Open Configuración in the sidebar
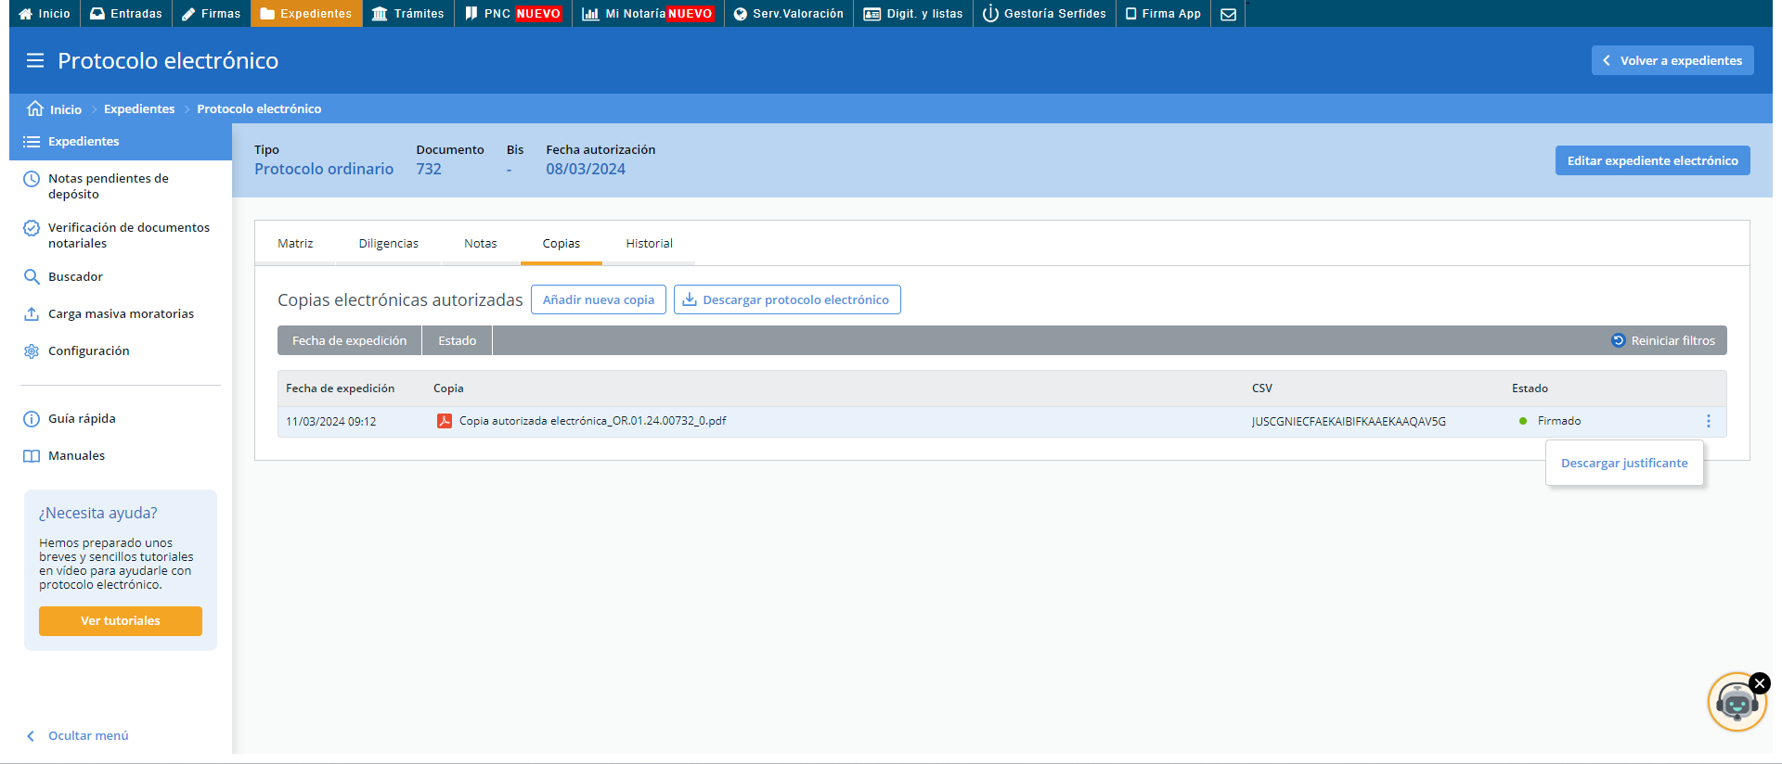The width and height of the screenshot is (1782, 764). tap(88, 350)
